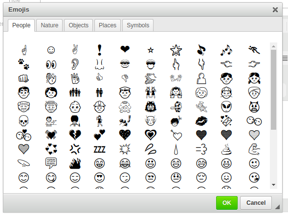Select the dizzy shooting star emoji
288x219 pixels.
coord(23,163)
